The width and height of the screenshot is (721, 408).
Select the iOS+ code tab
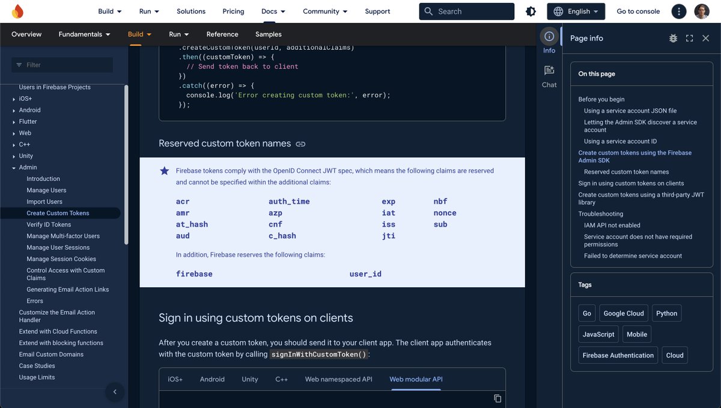(x=175, y=379)
